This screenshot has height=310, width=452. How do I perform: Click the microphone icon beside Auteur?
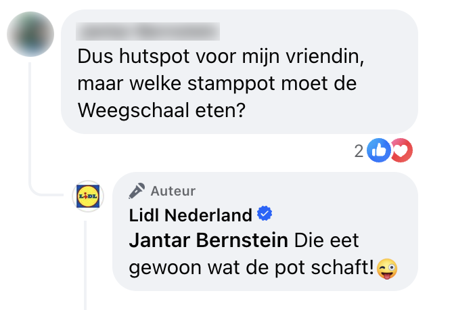tap(137, 191)
